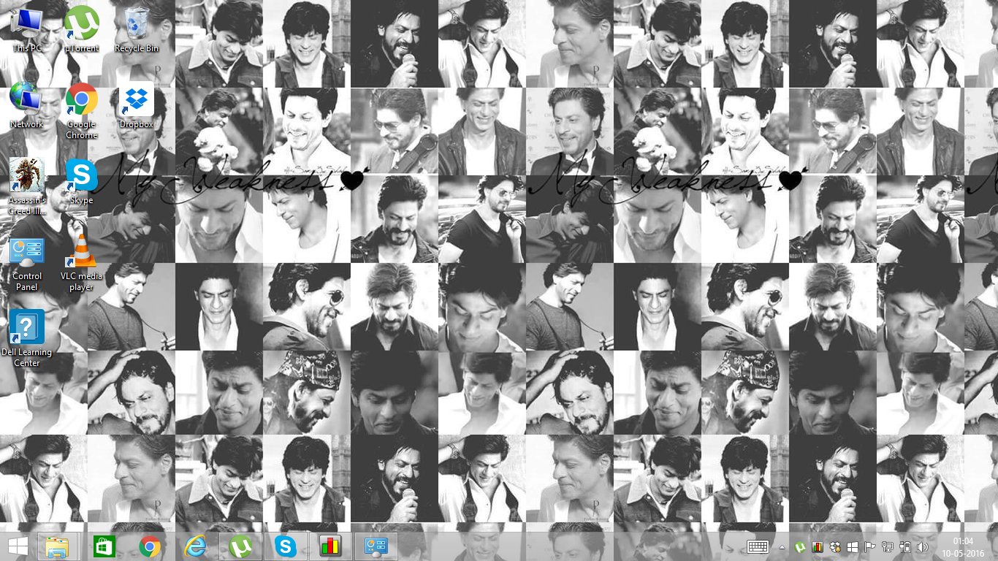Viewport: 998px width, 561px height.
Task: Select the Google Chrome desktop shortcut
Action: 82,111
